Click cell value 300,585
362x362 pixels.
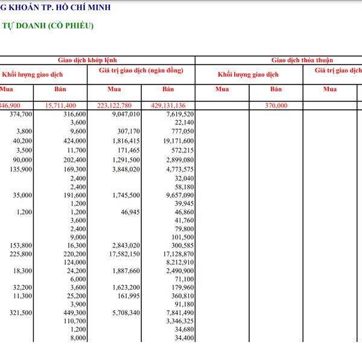[x=183, y=246]
